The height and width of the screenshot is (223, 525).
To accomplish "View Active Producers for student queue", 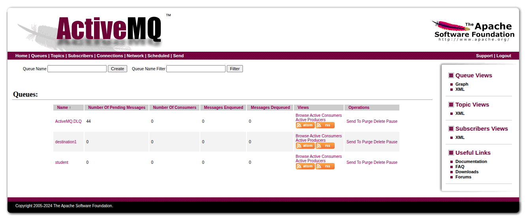I will click(311, 161).
